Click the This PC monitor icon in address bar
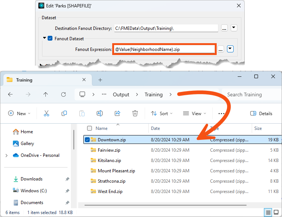 click(x=82, y=94)
